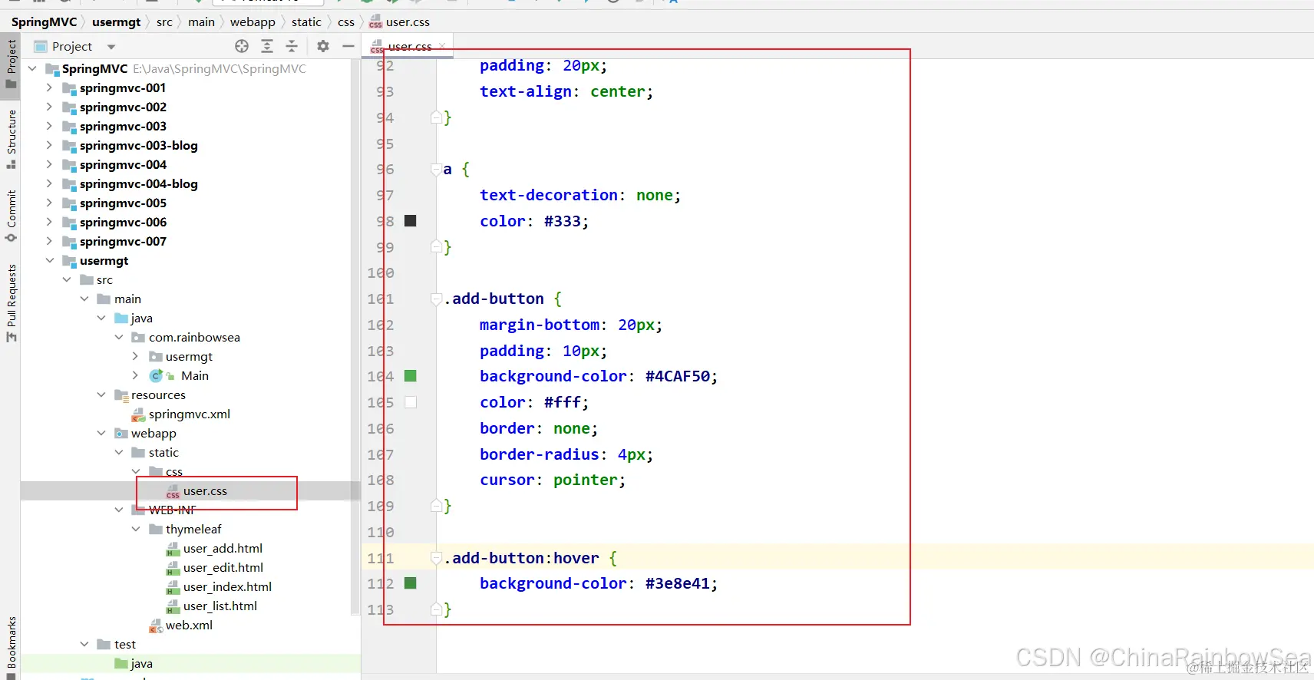Select springmvc.xml in resources
The width and height of the screenshot is (1314, 680).
189,414
